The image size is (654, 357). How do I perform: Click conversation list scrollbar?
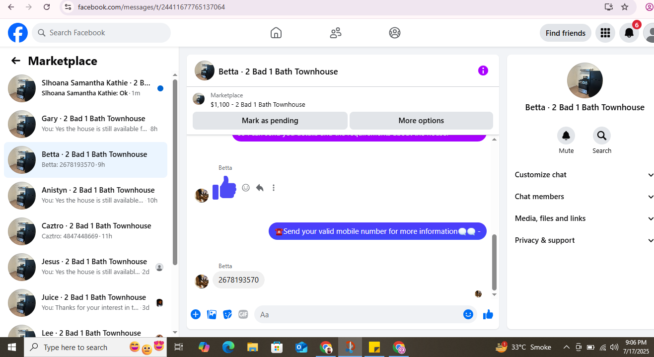(x=175, y=172)
